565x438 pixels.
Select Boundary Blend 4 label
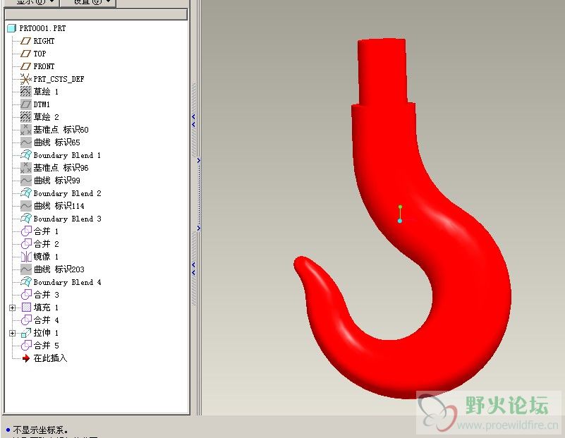(x=68, y=282)
